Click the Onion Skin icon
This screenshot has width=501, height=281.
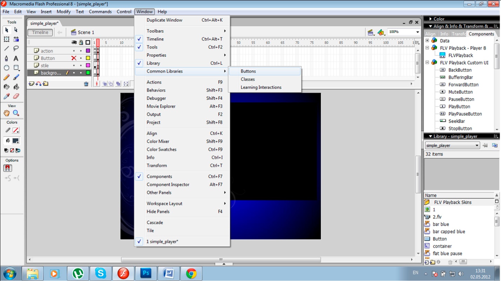pyautogui.click(x=105, y=84)
